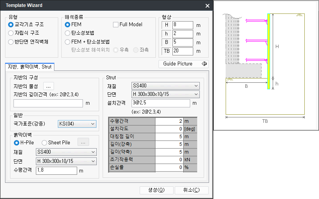Click the H dimension input field

tap(182, 25)
